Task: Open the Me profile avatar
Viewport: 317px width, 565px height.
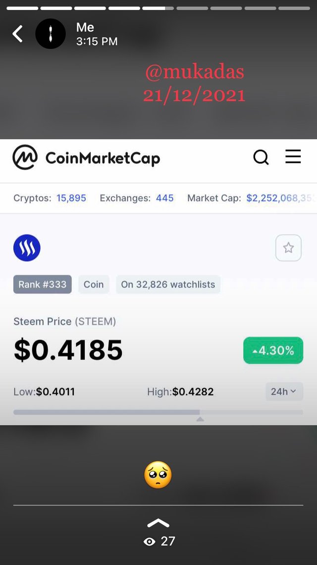Action: (51, 34)
